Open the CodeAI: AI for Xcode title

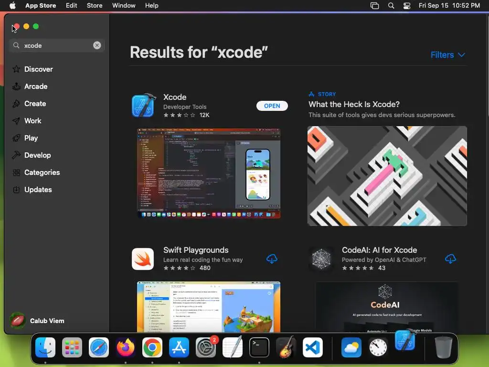[379, 250]
